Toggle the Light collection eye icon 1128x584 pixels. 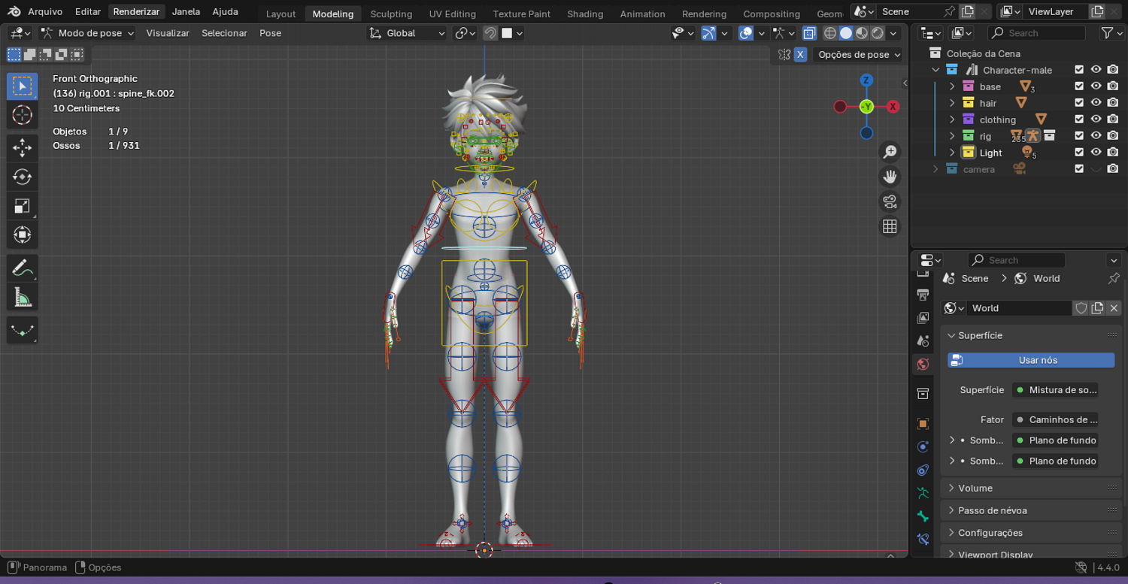coord(1096,153)
